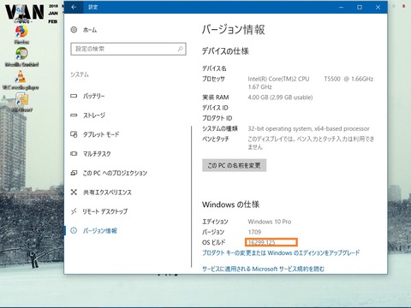The width and height of the screenshot is (411, 308).
Task: Click the プロダクト ID label
Action: point(217,118)
